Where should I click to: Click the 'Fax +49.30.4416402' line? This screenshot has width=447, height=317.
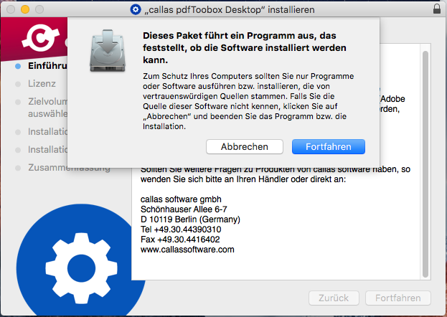tap(180, 239)
